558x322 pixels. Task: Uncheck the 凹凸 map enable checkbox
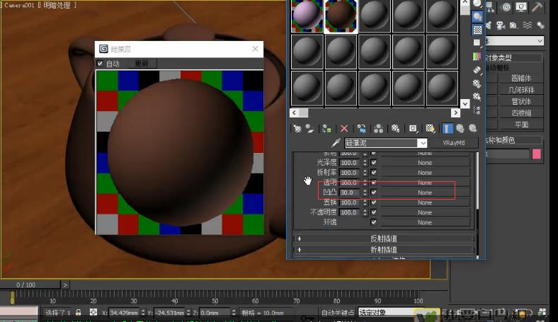[x=373, y=192]
